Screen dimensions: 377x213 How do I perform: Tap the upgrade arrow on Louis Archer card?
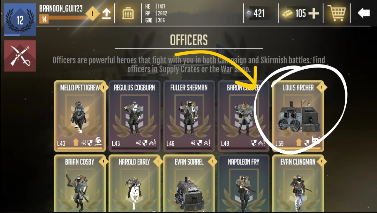pos(298,142)
